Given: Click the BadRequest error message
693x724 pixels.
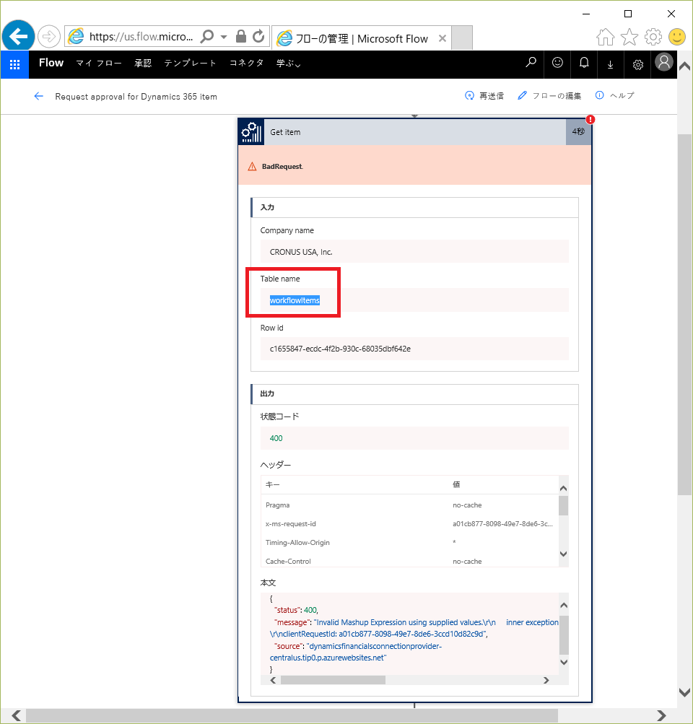Looking at the screenshot, I should click(282, 167).
